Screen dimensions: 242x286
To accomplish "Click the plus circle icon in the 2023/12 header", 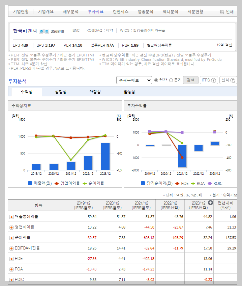I will pyautogui.click(x=210, y=202).
